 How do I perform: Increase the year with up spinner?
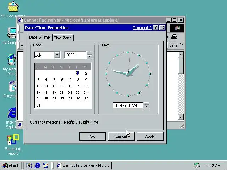point(89,53)
